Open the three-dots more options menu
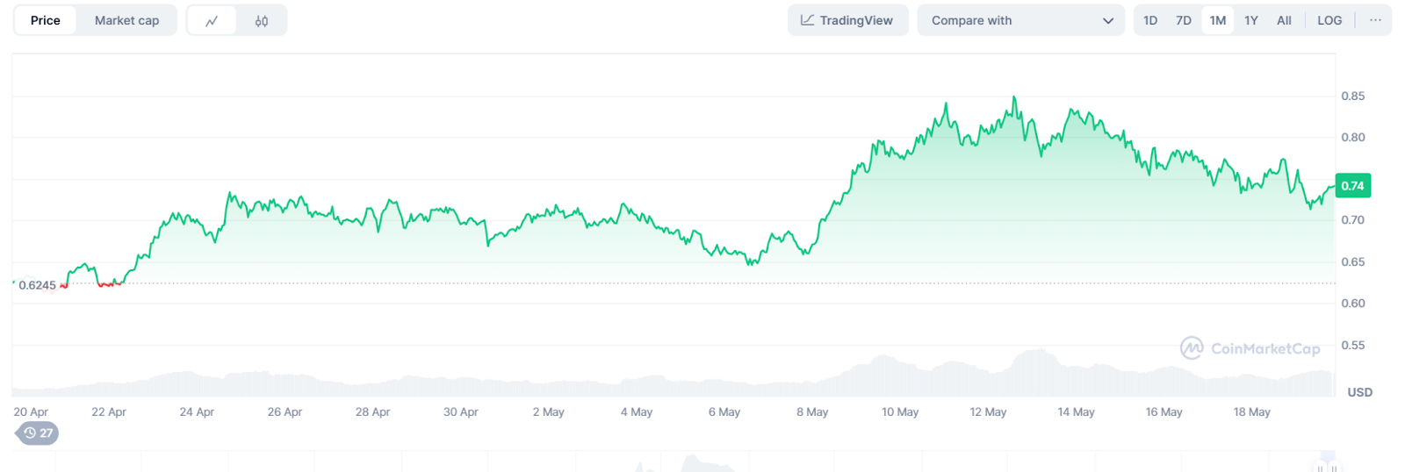 pyautogui.click(x=1375, y=20)
